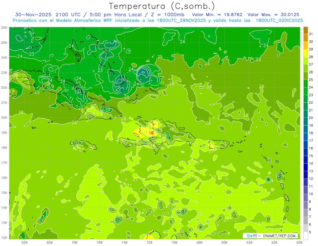Viewport: 318px width, 246px height.
Task: Select 'Valor Max. = 30.0125' text
Action: [x=273, y=14]
